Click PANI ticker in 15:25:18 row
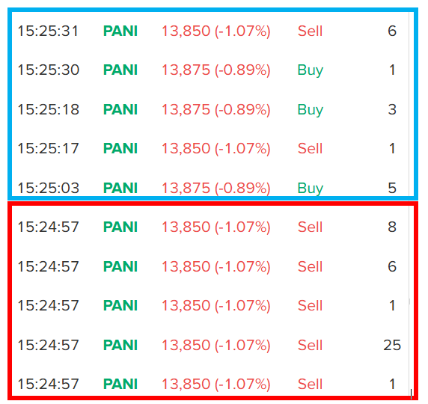This screenshot has width=428, height=404. 120,109
